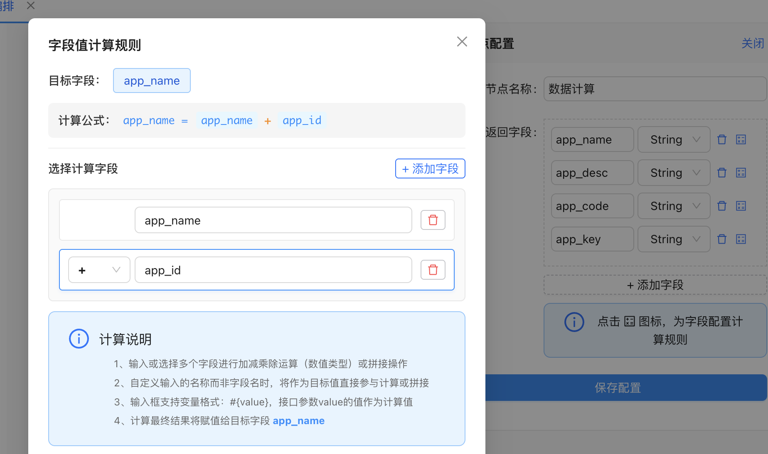Click trash icon for app_name return field

coord(722,139)
